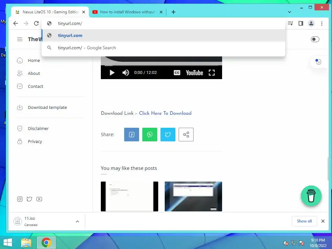Toggle the site dark mode switch
Viewport: 332px width, 249px height.
click(315, 39)
